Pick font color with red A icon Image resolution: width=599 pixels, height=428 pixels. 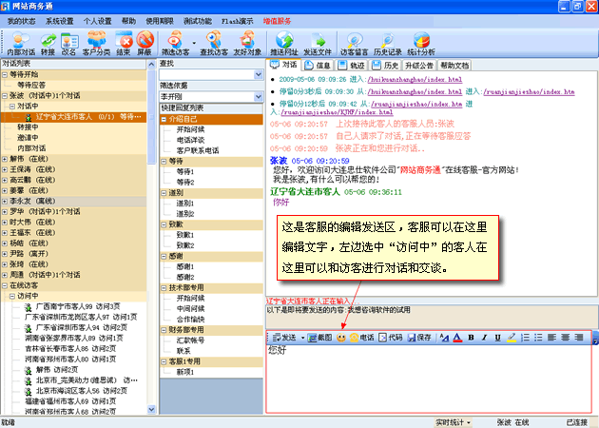click(x=455, y=337)
